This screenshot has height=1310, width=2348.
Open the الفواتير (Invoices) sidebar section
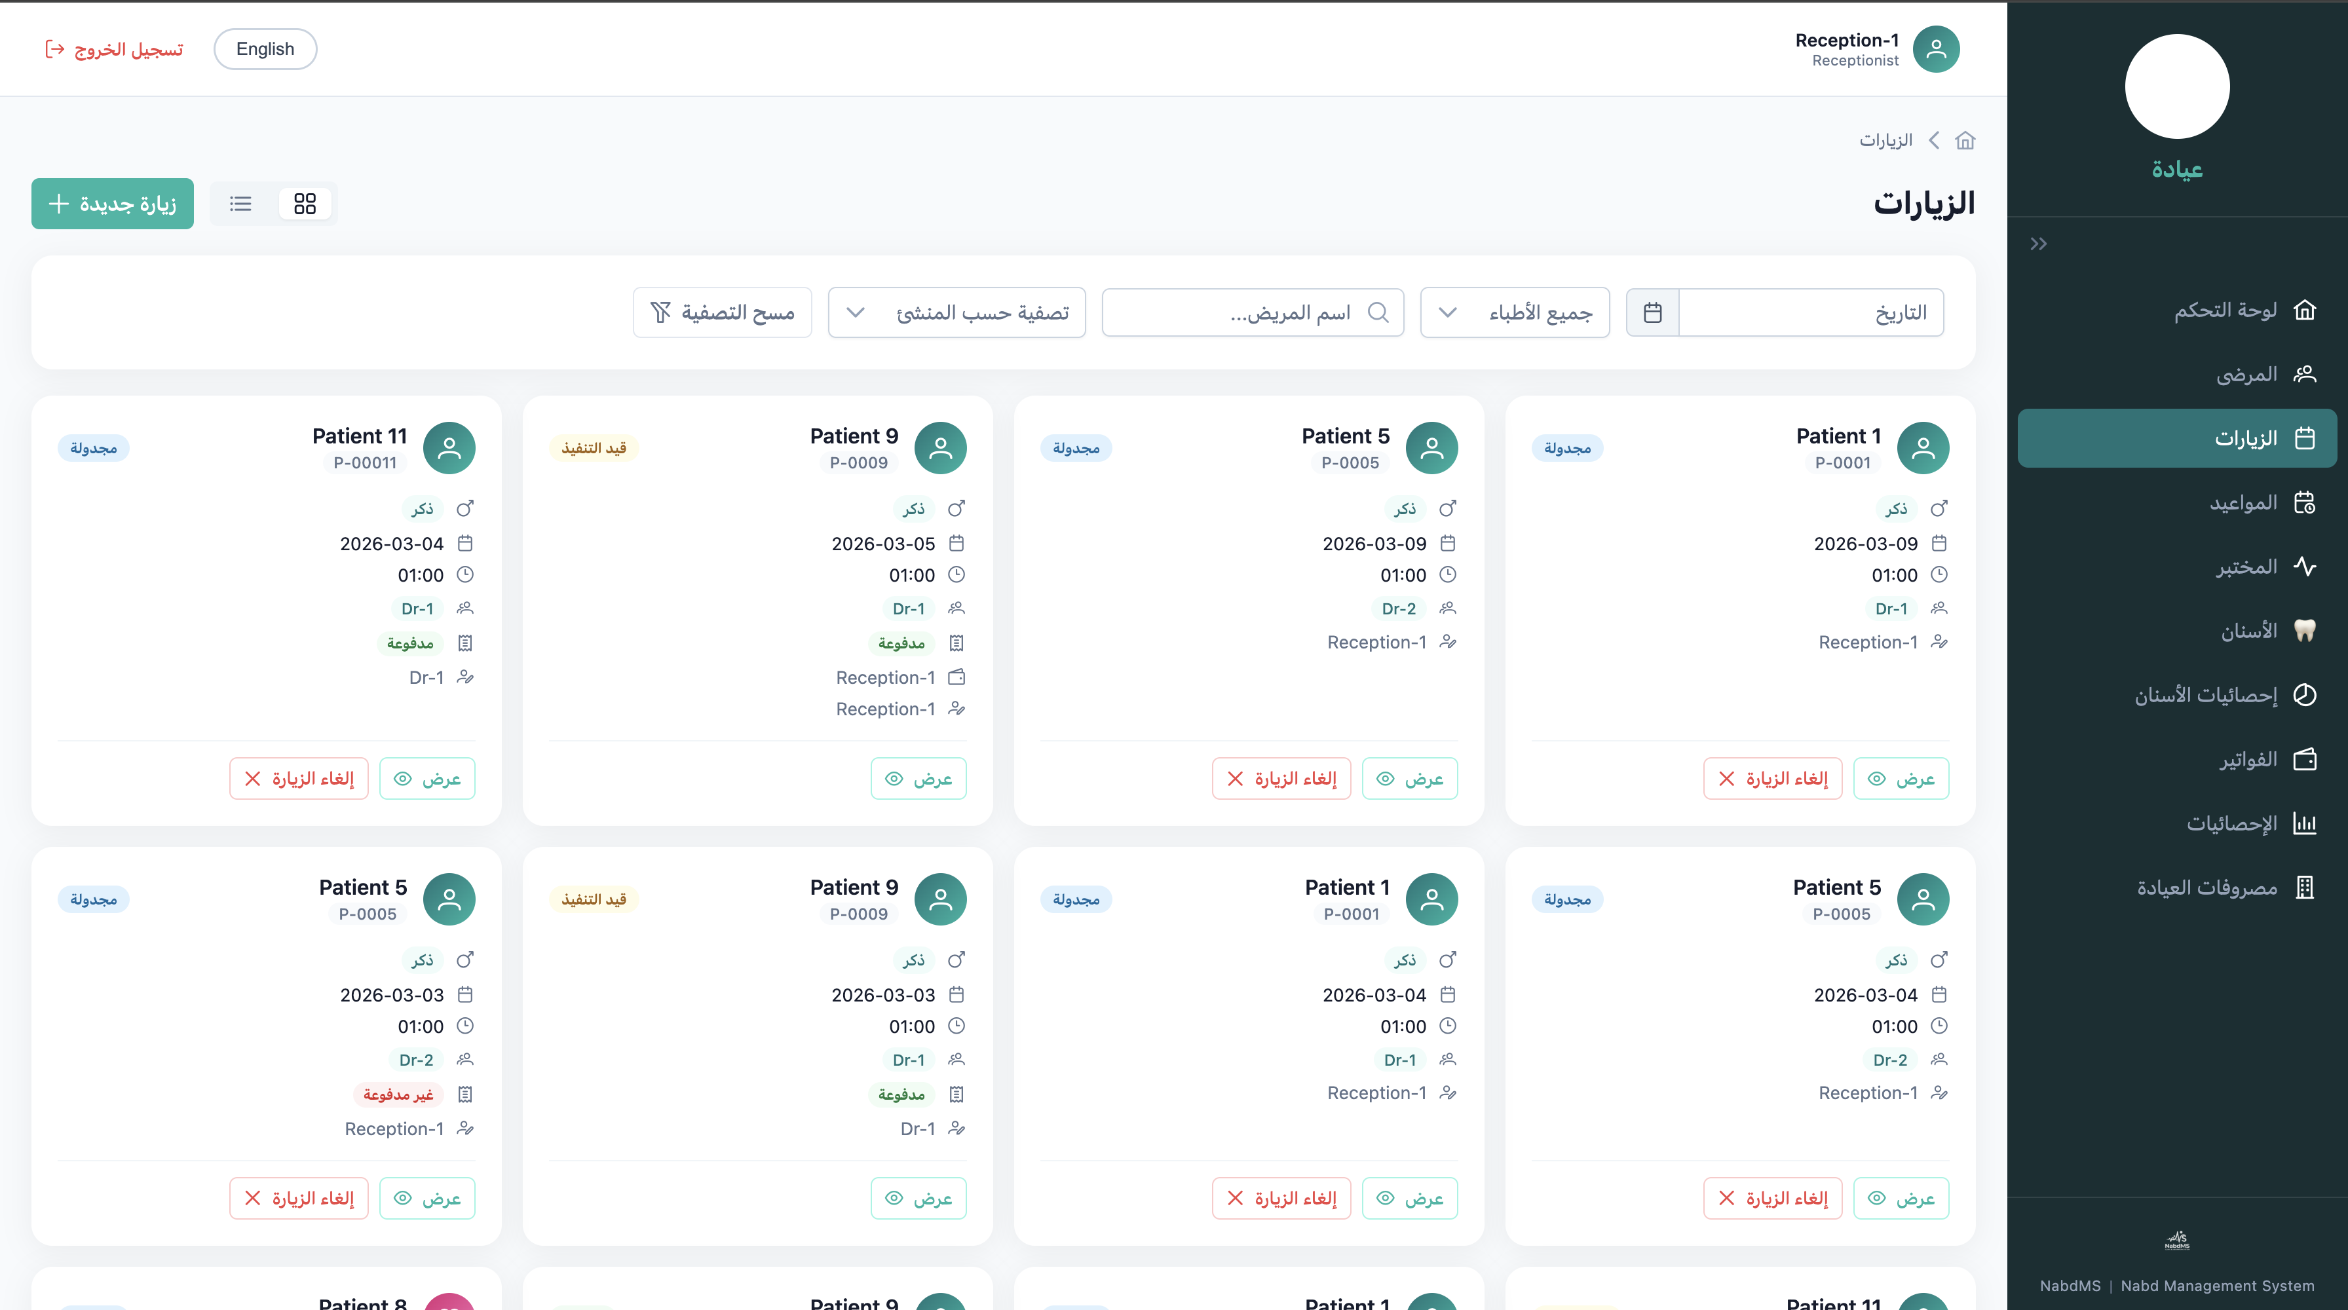[x=2248, y=759]
